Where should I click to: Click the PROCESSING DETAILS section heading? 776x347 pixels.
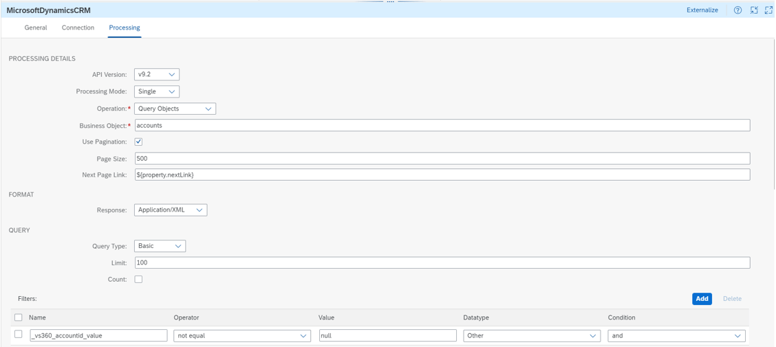(x=42, y=58)
